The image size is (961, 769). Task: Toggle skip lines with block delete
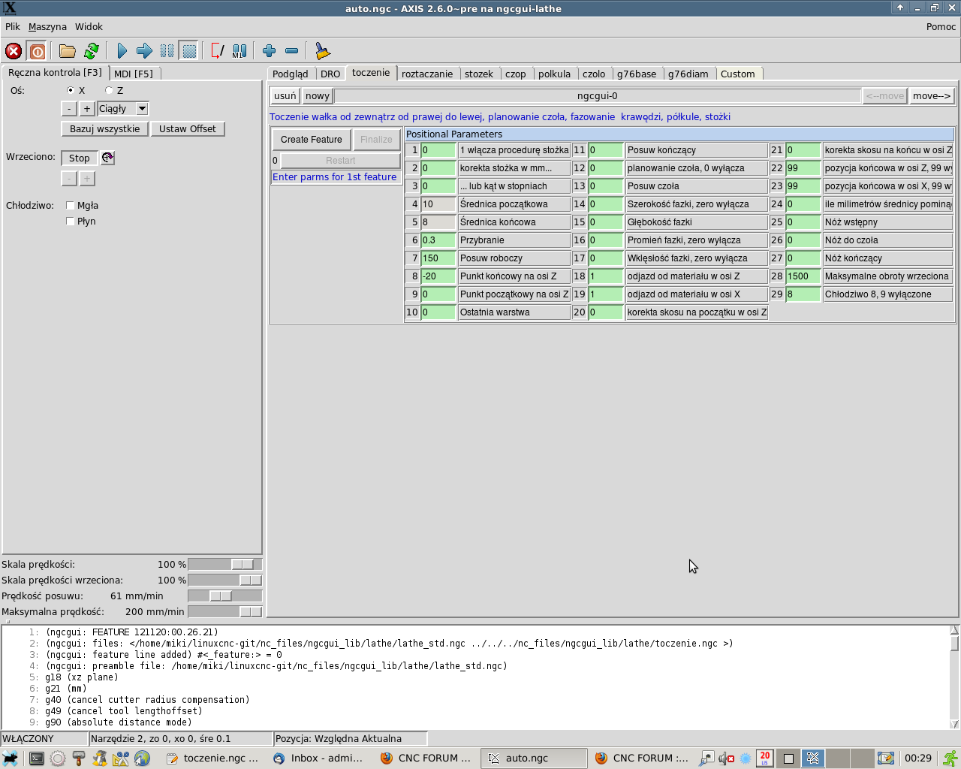[x=217, y=51]
